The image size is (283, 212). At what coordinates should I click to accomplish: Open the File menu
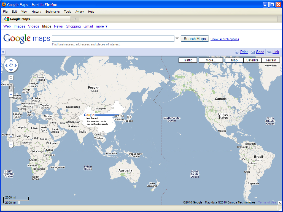click(x=5, y=12)
